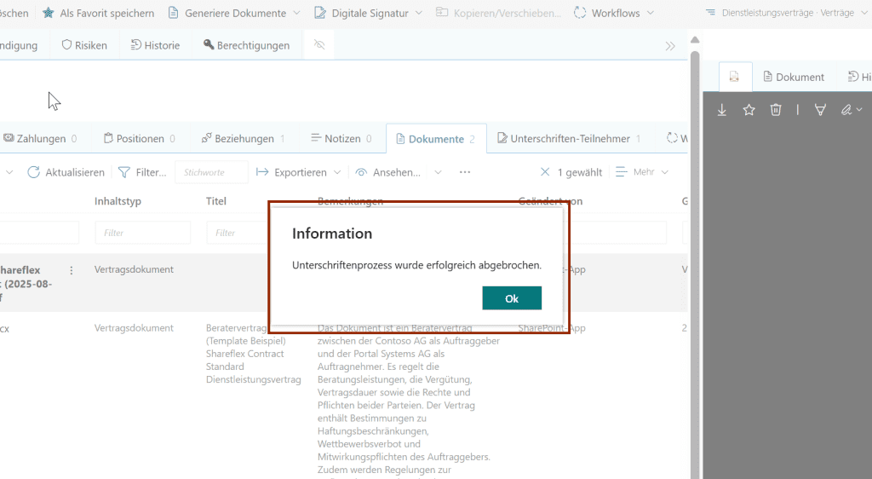Open the Berechtigungen tab
872x479 pixels.
[x=246, y=45]
